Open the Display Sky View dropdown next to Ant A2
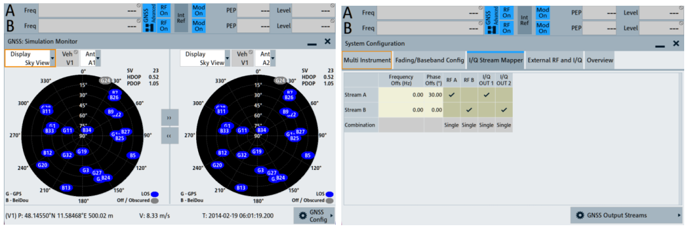Viewport: 688px width, 229px height. coord(205,59)
